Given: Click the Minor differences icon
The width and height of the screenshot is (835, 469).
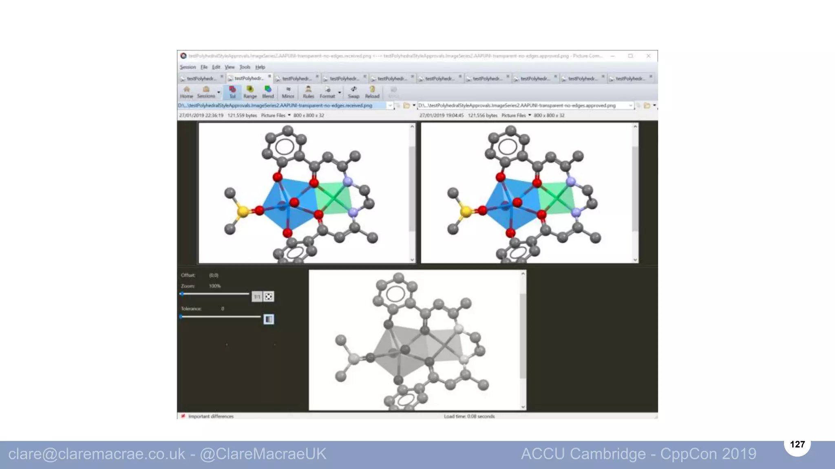Looking at the screenshot, I should tap(288, 92).
